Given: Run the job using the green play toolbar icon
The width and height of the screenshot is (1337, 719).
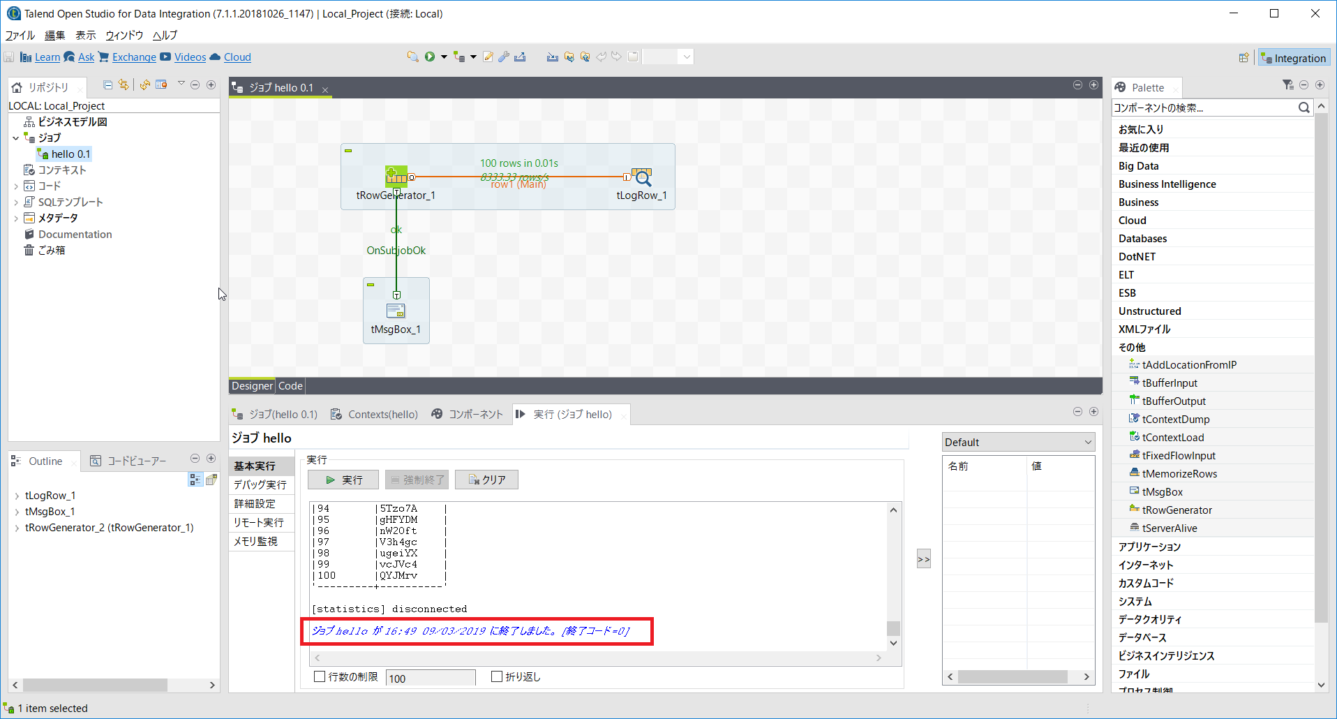Looking at the screenshot, I should [430, 57].
